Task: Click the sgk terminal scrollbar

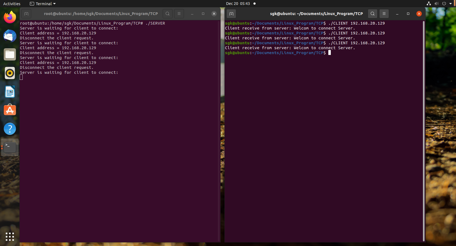Action: (424, 131)
